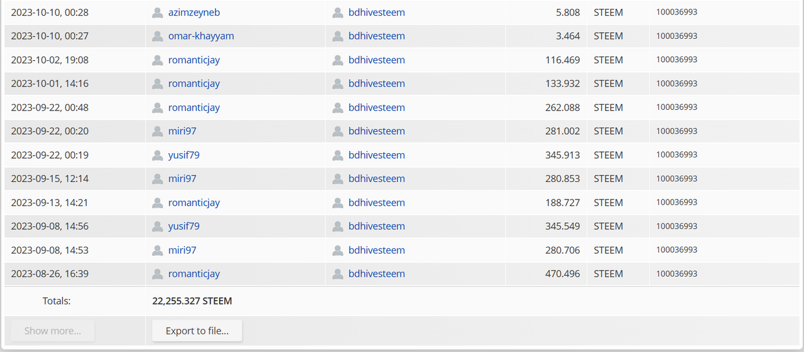
Task: Open miri97 link in 2023-09-15 row
Action: [x=182, y=179]
